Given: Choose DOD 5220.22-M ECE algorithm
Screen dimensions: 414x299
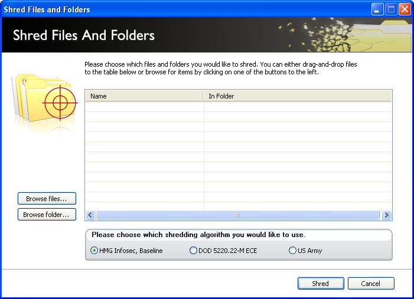Looking at the screenshot, I should [223, 251].
